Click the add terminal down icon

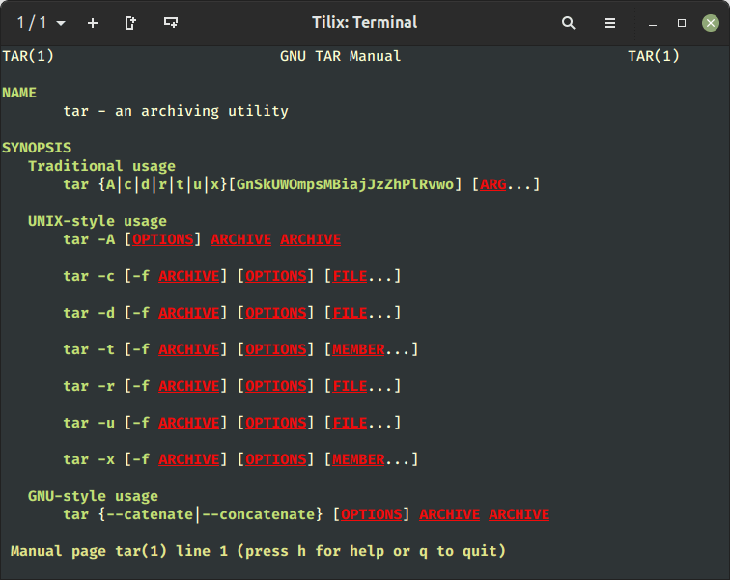coord(171,22)
